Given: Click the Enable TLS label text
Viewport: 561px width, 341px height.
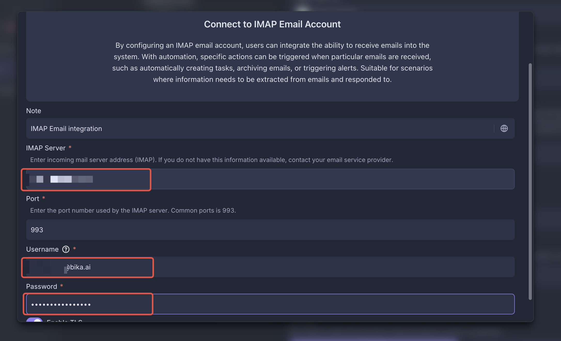Looking at the screenshot, I should pyautogui.click(x=65, y=320).
